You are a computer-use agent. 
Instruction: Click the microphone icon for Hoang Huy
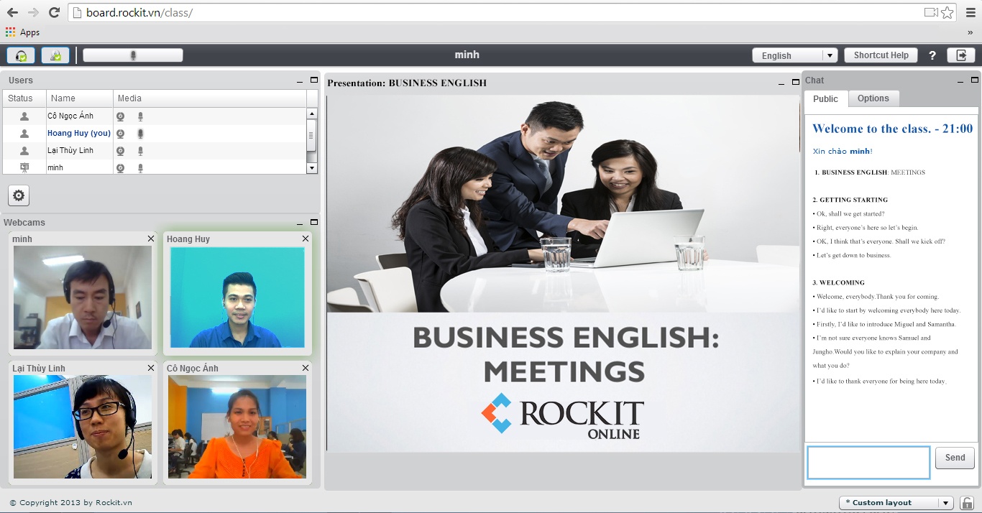point(141,134)
